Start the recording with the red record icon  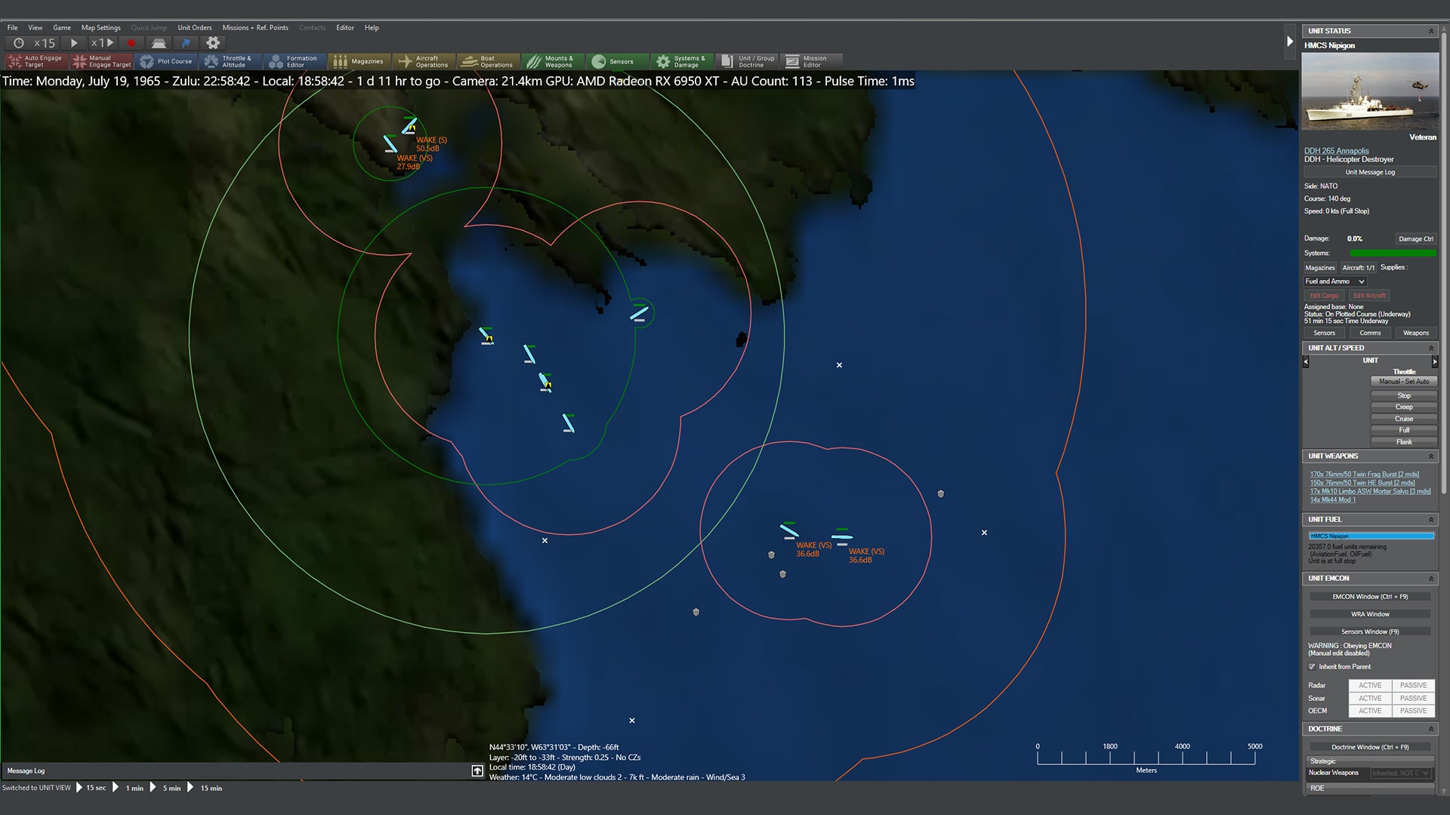pos(130,43)
